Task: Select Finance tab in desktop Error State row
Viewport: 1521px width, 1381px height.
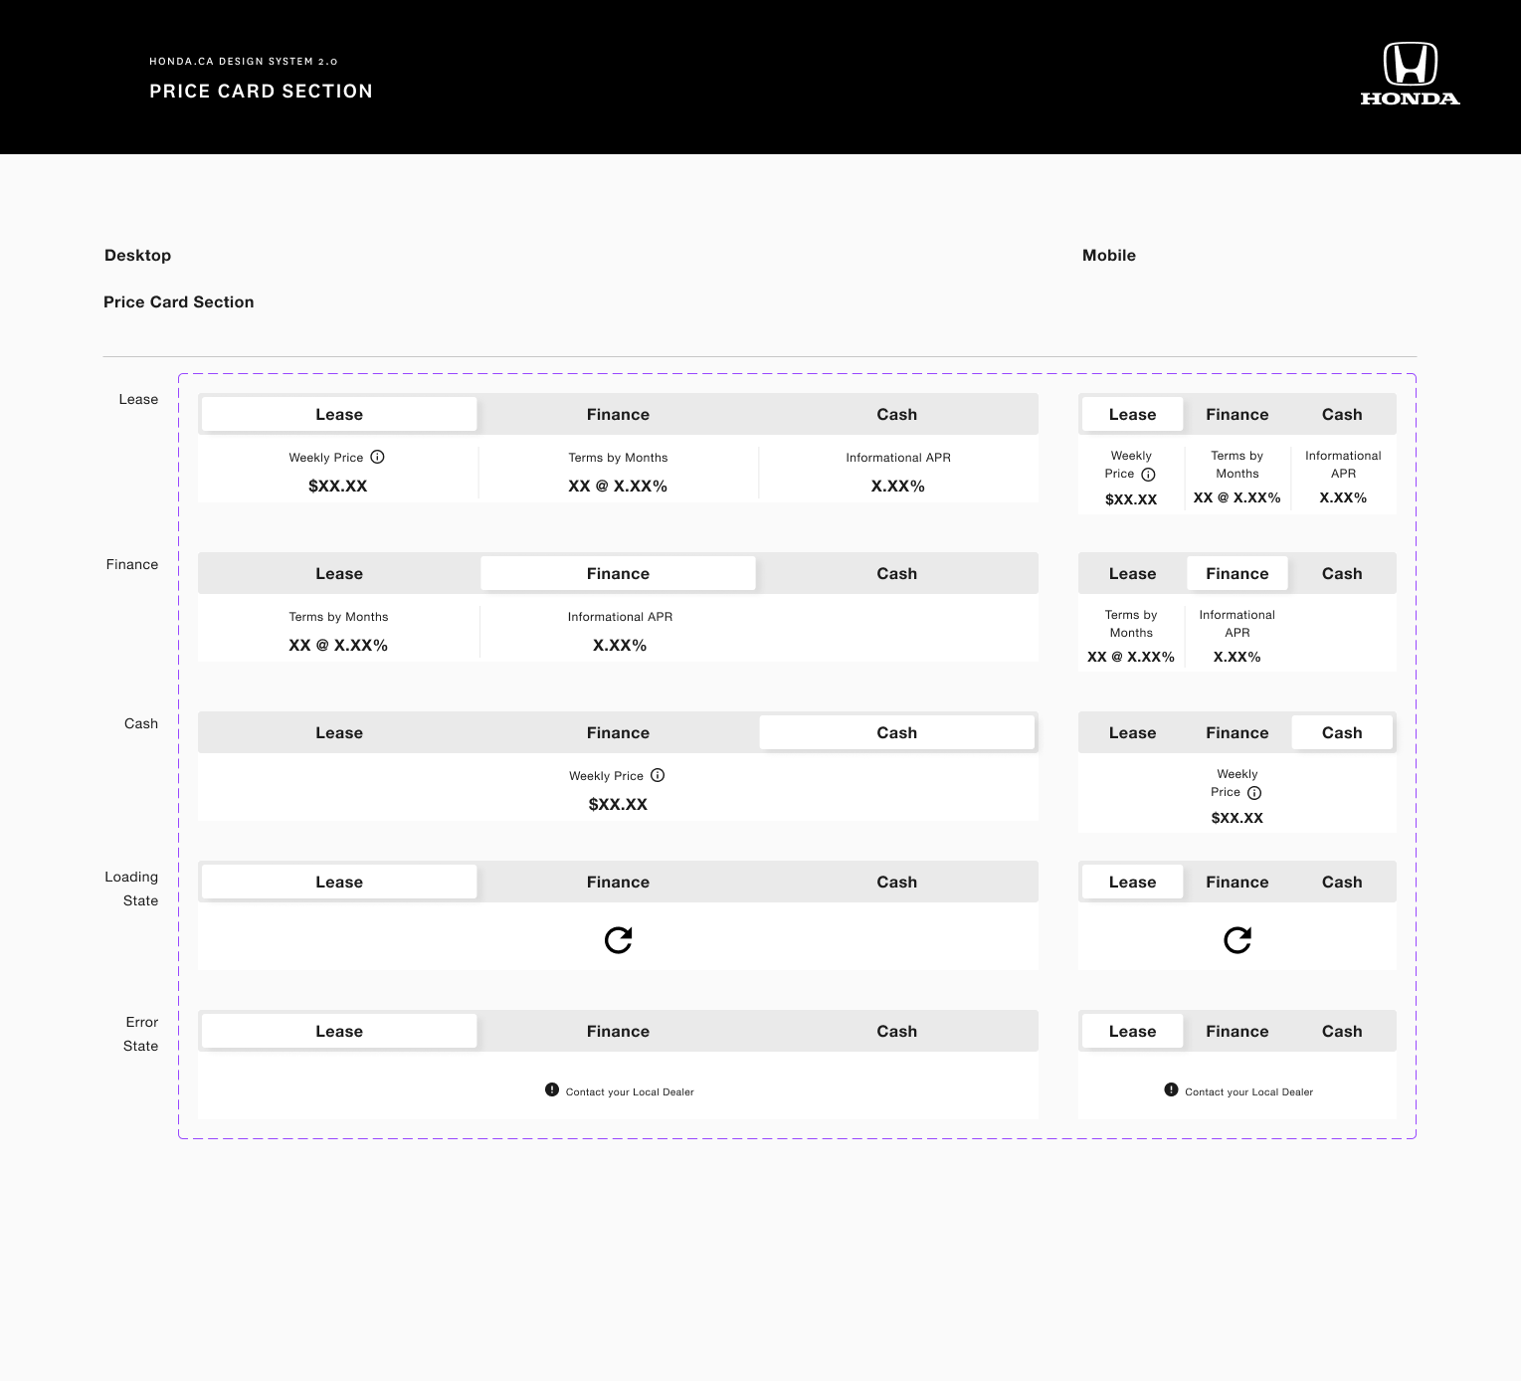Action: click(618, 1031)
